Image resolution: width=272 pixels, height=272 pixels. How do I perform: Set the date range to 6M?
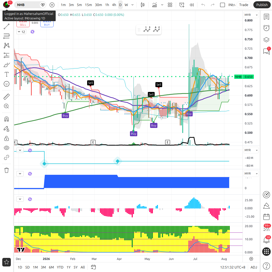tap(51, 267)
